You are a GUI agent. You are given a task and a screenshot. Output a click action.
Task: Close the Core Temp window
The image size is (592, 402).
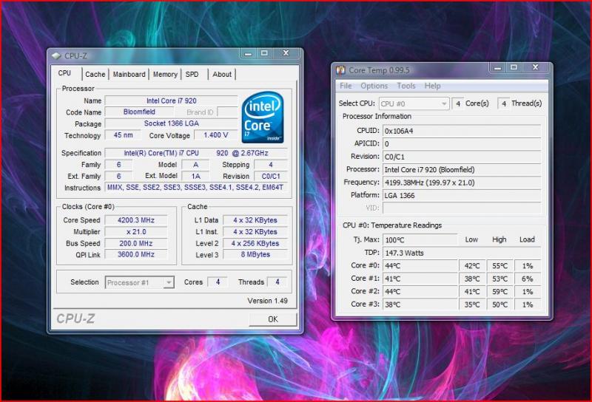(535, 68)
